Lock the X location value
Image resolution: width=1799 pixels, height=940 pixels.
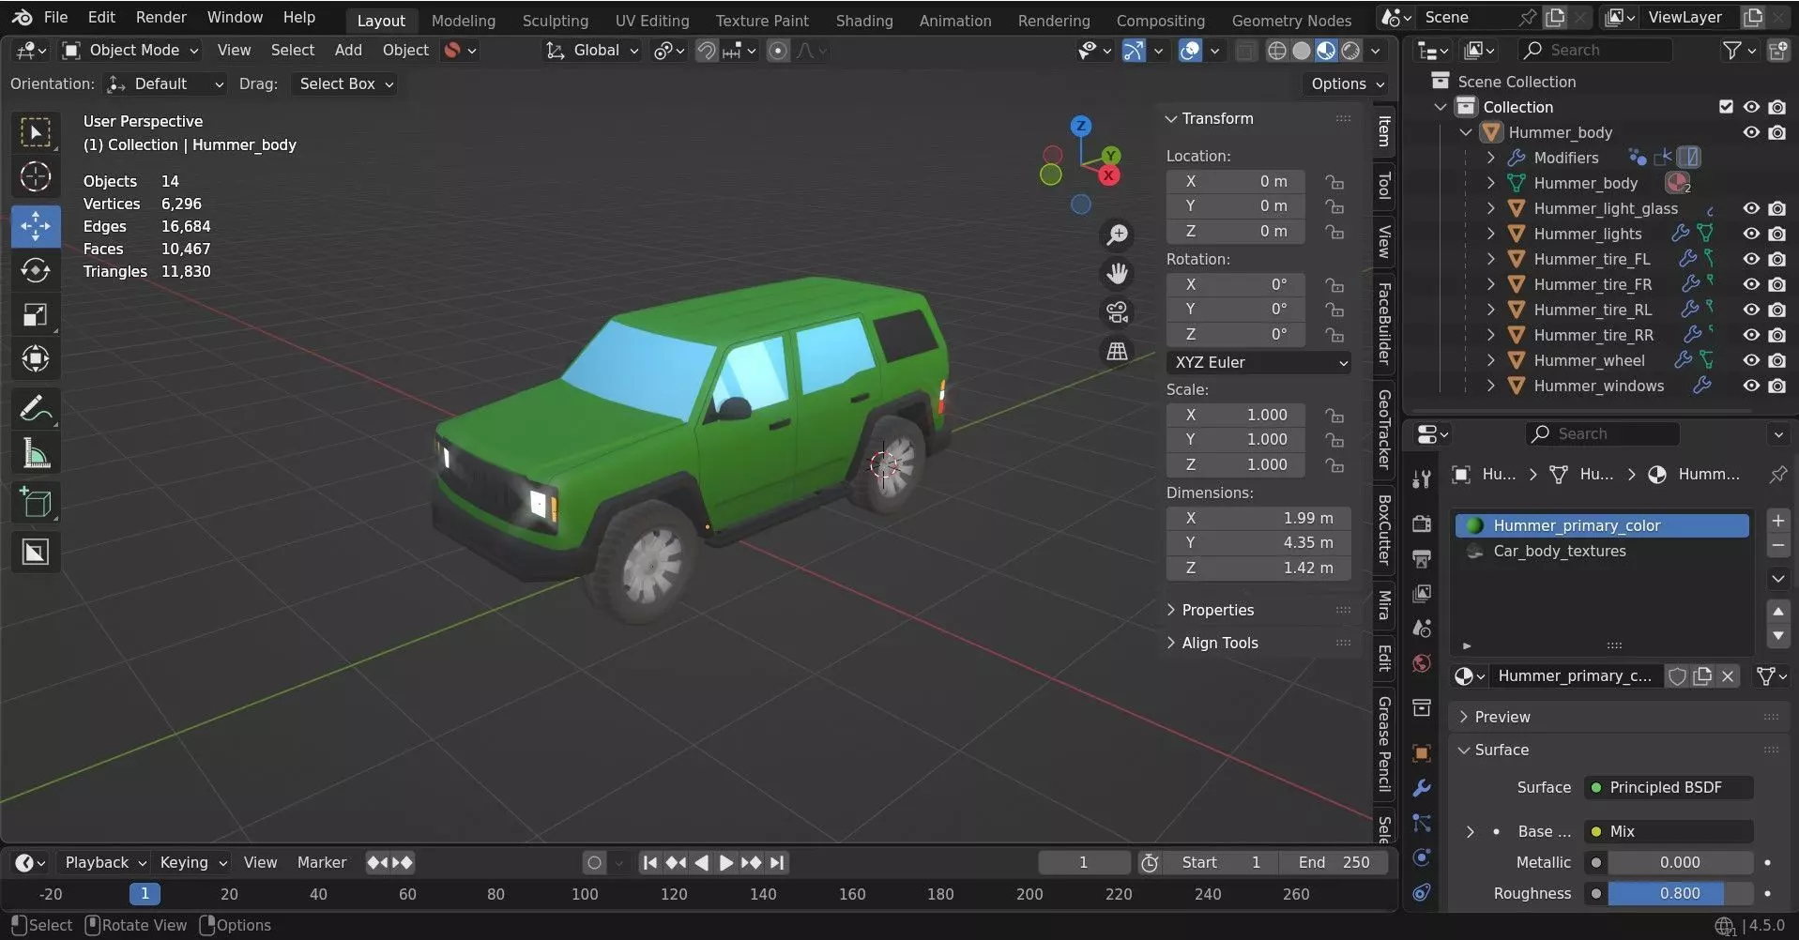coord(1334,181)
